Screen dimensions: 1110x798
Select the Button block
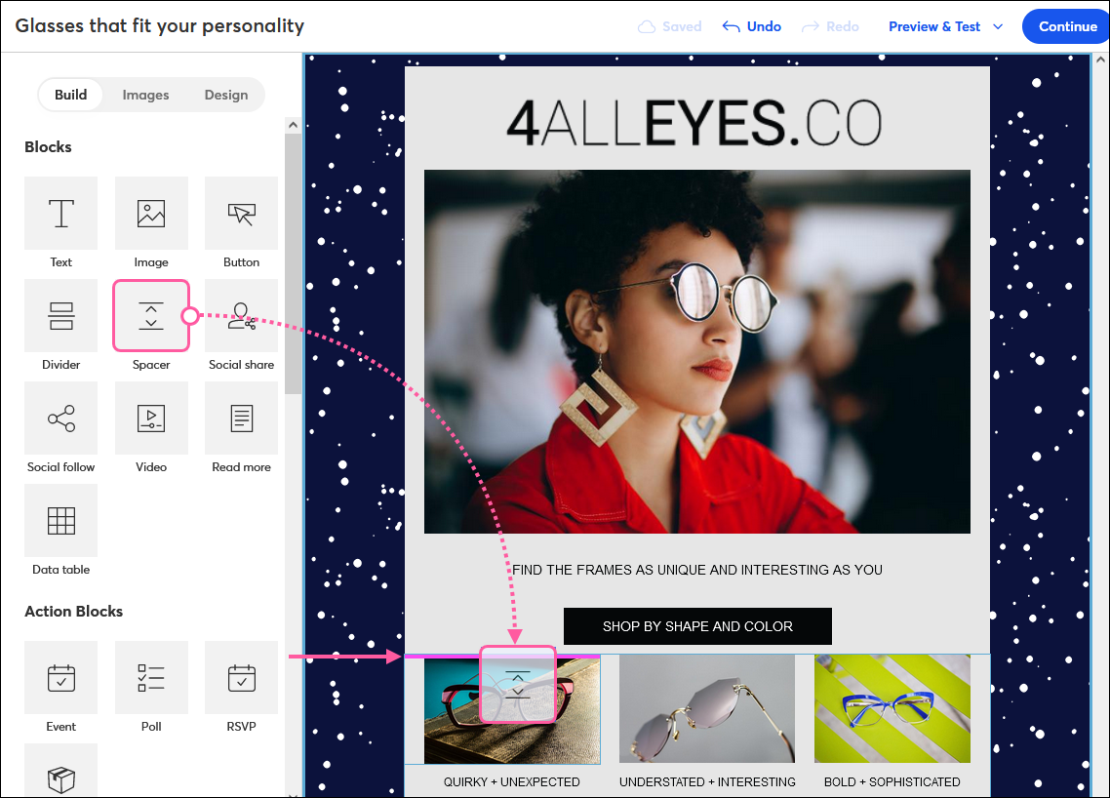point(241,213)
